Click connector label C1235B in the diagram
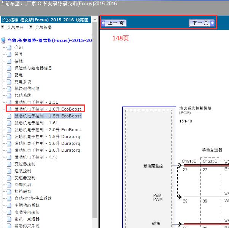229x228 pixels. point(210,161)
